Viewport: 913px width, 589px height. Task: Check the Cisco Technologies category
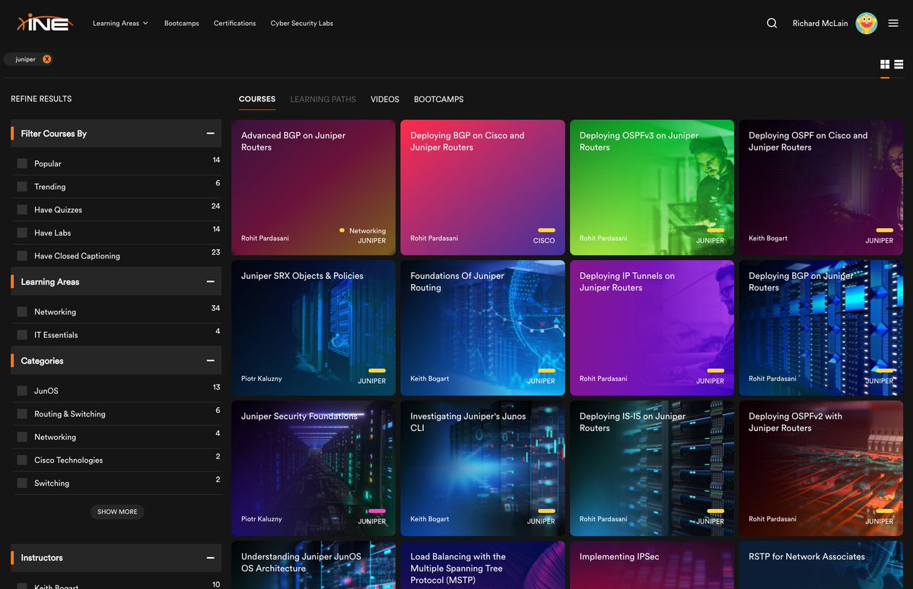point(22,460)
